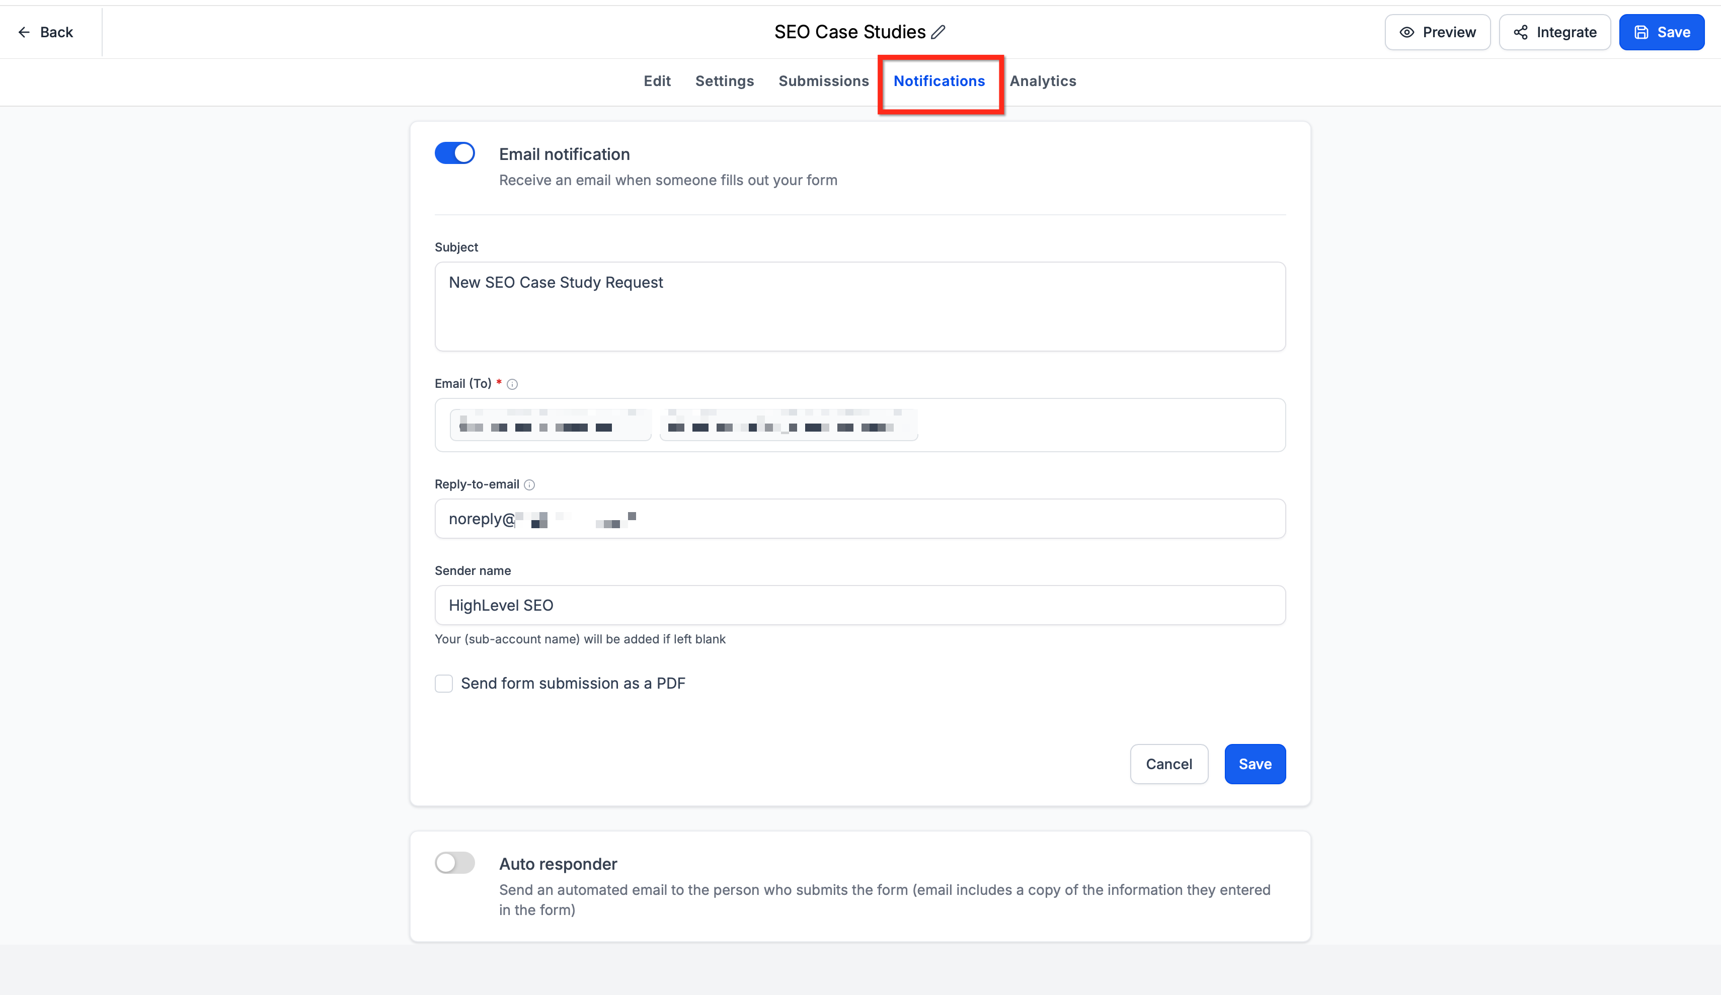Enable the Auto responder toggle
This screenshot has width=1721, height=995.
(x=455, y=863)
